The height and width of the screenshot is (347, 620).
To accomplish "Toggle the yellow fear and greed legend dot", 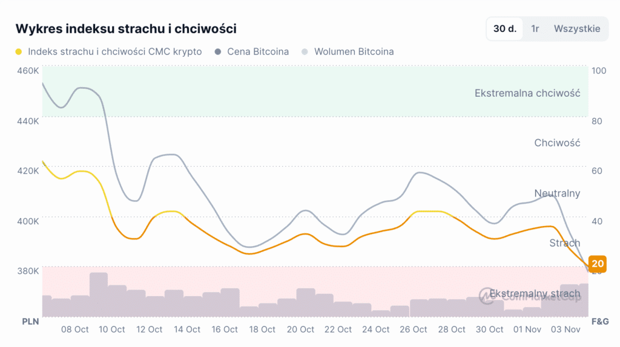I will [x=19, y=52].
